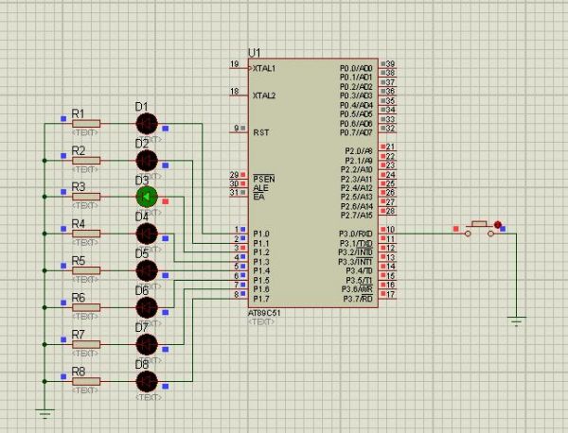Click the EA pin 31
Screen dimensions: 568x433
240,194
